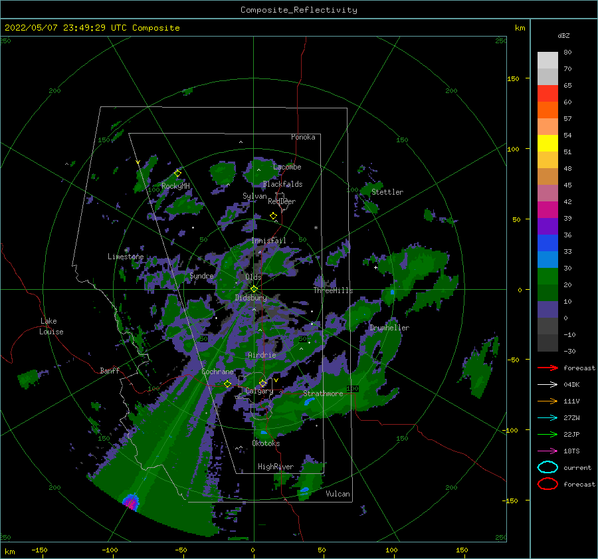
Task: Click the cyan current ellipse icon
Action: [x=548, y=467]
